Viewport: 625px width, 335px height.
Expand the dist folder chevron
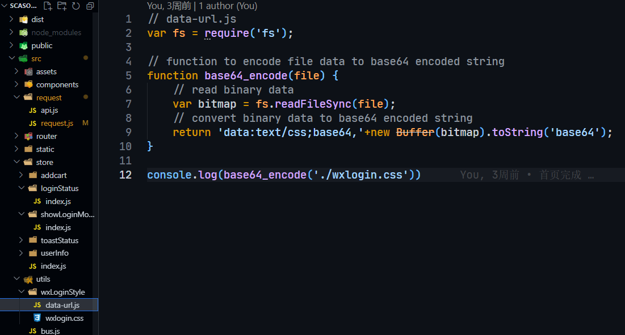tap(11, 19)
